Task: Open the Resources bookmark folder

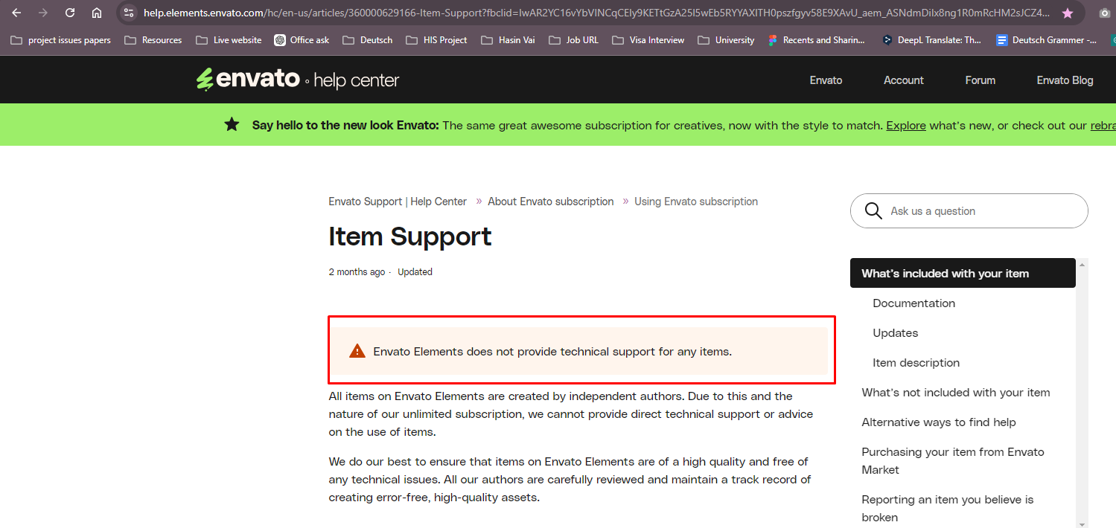Action: (153, 40)
